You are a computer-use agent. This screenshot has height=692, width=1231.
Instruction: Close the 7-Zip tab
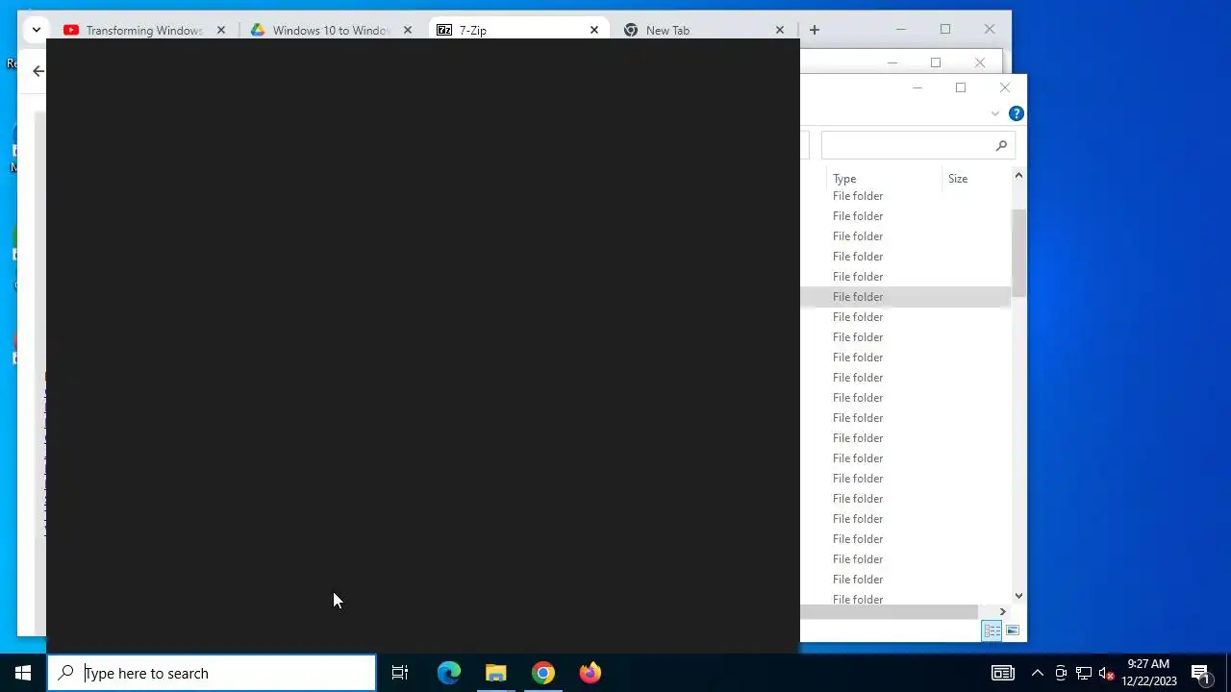point(594,31)
